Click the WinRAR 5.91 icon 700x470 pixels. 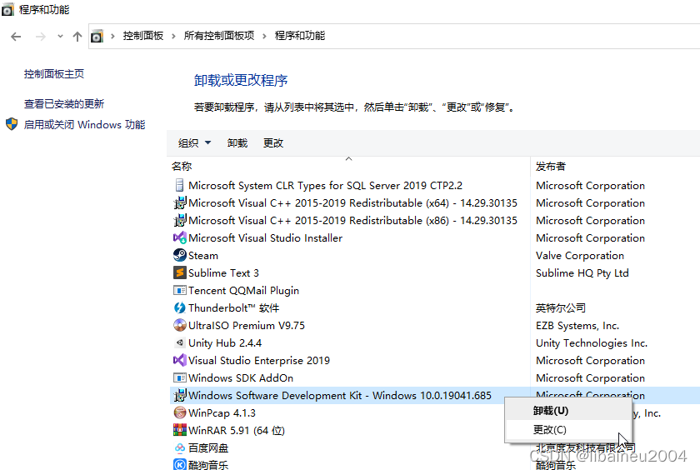(179, 430)
